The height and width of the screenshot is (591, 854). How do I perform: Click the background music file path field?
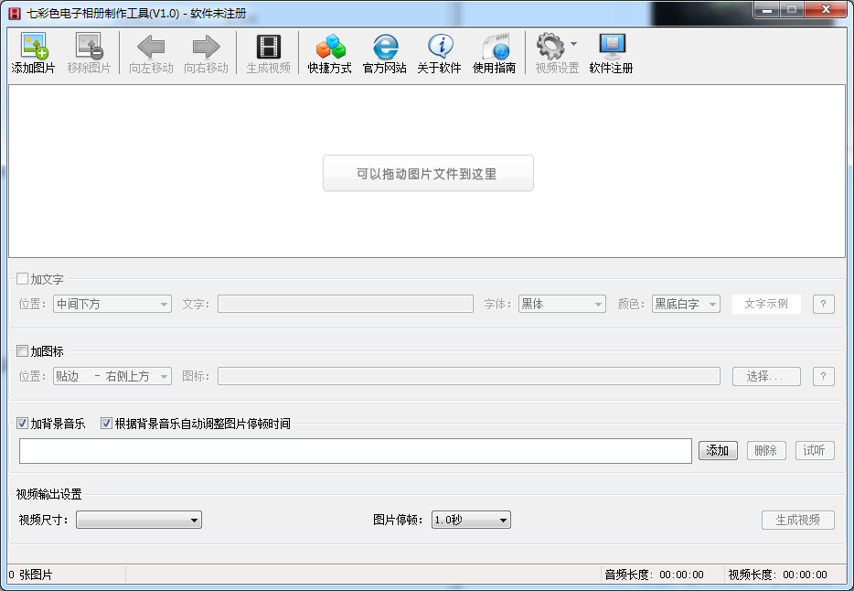[355, 451]
